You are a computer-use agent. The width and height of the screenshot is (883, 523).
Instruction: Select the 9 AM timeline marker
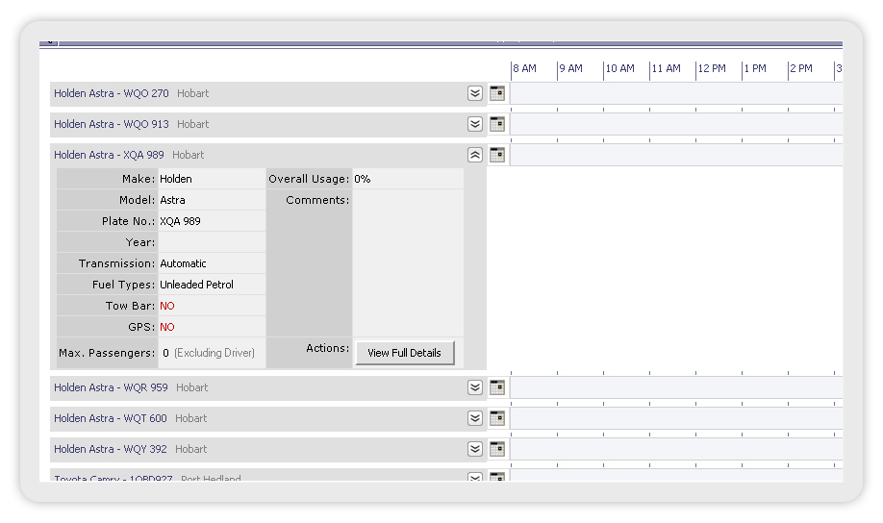[570, 68]
